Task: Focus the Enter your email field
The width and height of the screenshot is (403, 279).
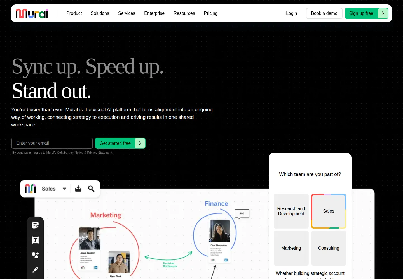Action: pos(52,143)
